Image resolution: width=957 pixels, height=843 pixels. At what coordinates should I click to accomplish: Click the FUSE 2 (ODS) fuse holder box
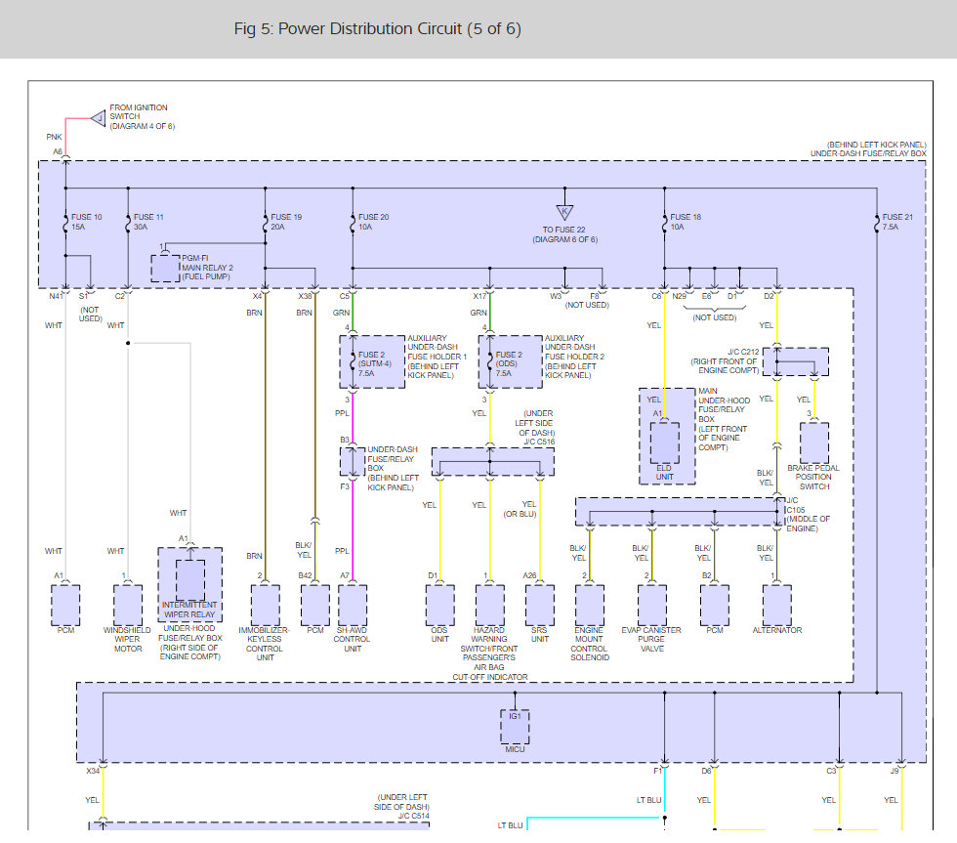510,362
